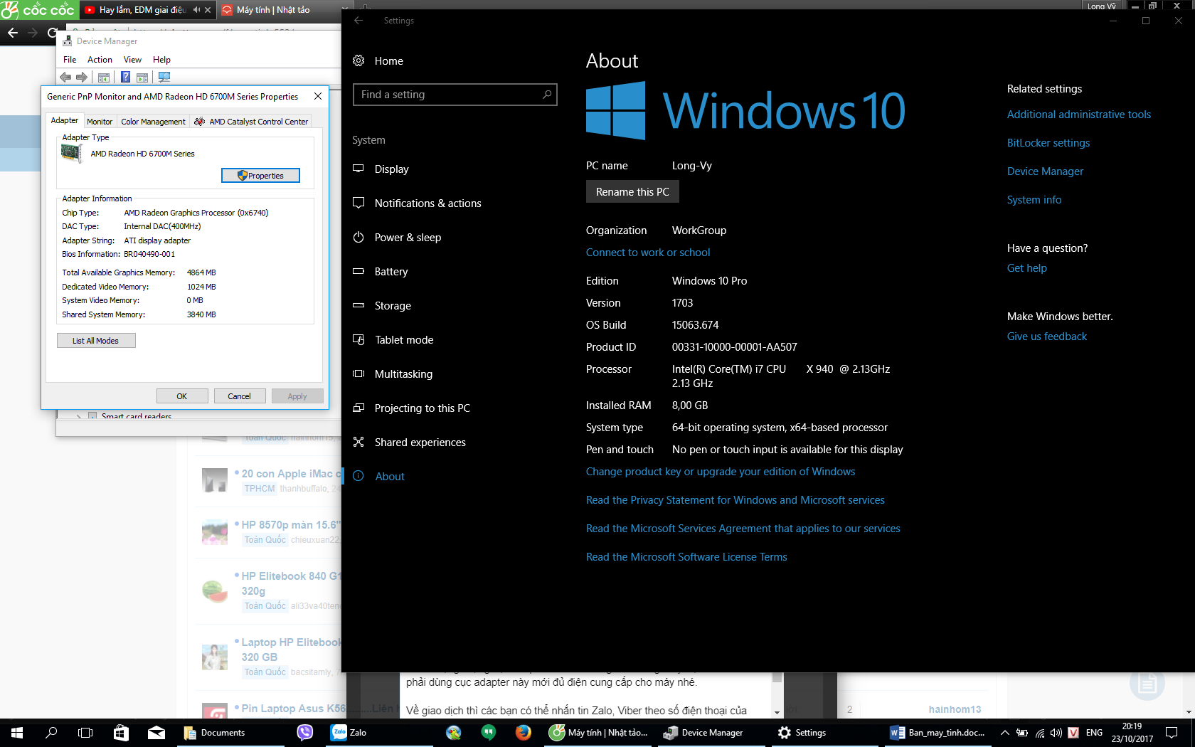Open the Action menu in Device Manager
This screenshot has width=1195, height=747.
100,60
